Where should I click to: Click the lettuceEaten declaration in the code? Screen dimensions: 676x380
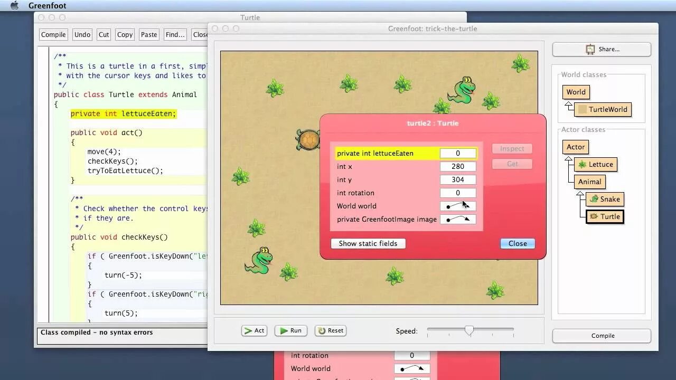[x=123, y=113]
